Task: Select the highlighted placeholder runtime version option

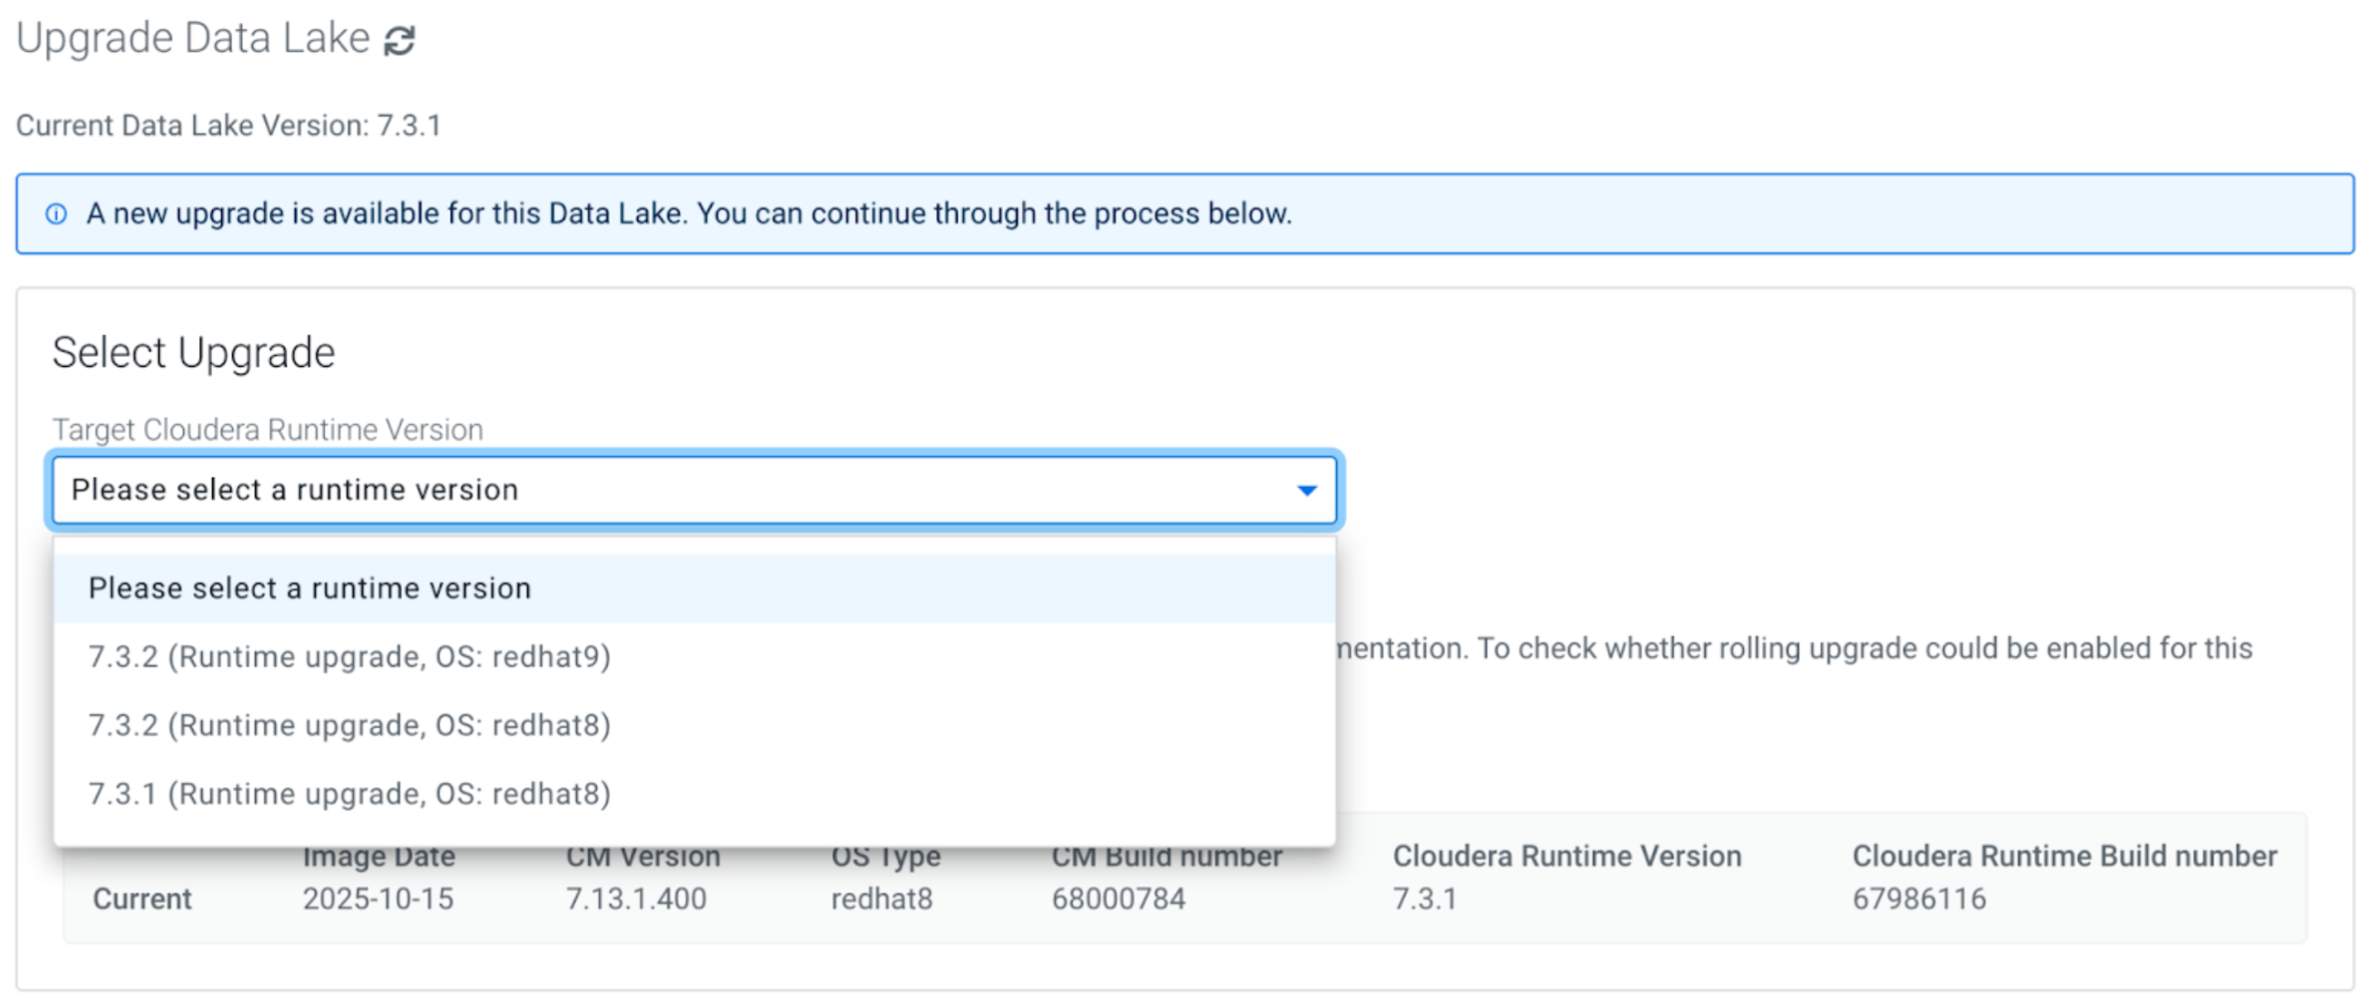Action: [x=310, y=589]
